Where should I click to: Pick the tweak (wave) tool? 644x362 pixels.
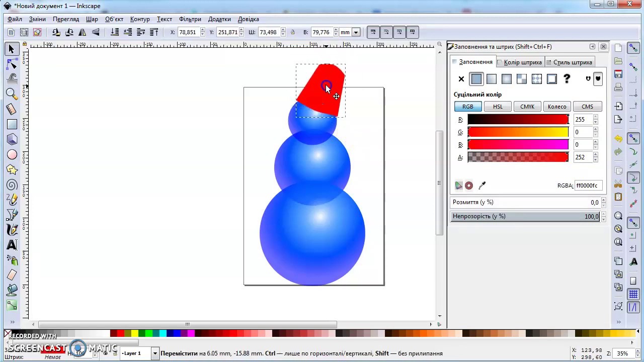click(12, 79)
